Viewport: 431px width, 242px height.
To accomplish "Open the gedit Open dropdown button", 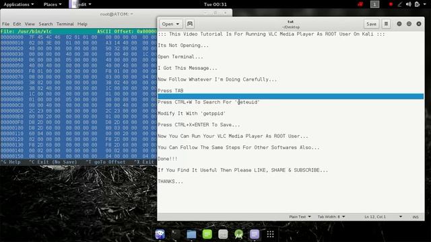I will point(170,24).
